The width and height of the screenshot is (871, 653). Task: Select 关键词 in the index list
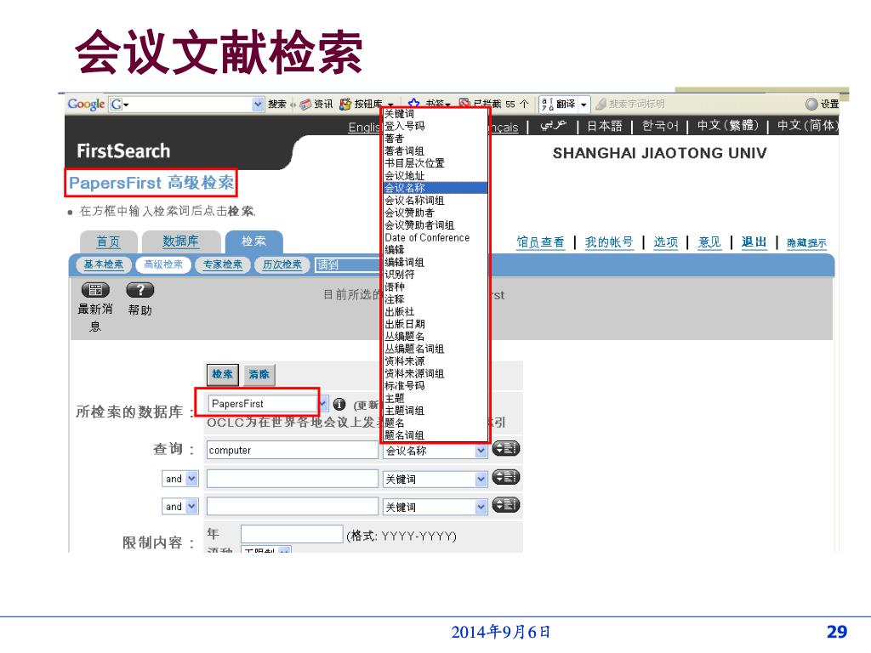[x=435, y=114]
